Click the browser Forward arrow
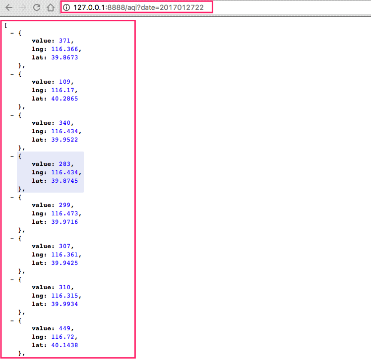 pos(23,7)
